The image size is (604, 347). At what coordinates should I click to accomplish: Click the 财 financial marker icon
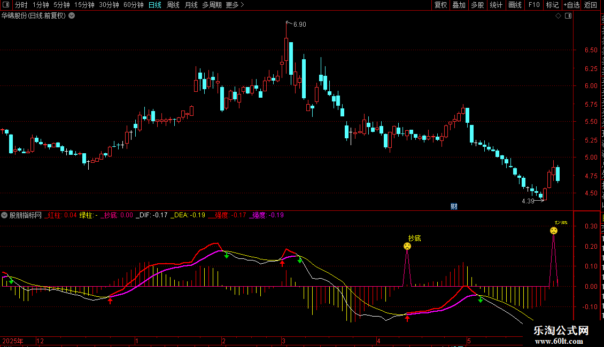point(454,207)
